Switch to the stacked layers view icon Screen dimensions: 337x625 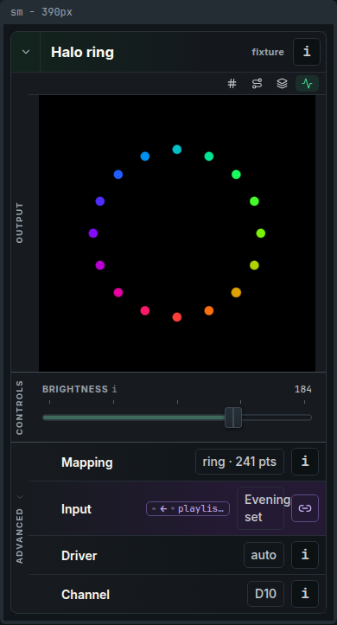tap(282, 84)
